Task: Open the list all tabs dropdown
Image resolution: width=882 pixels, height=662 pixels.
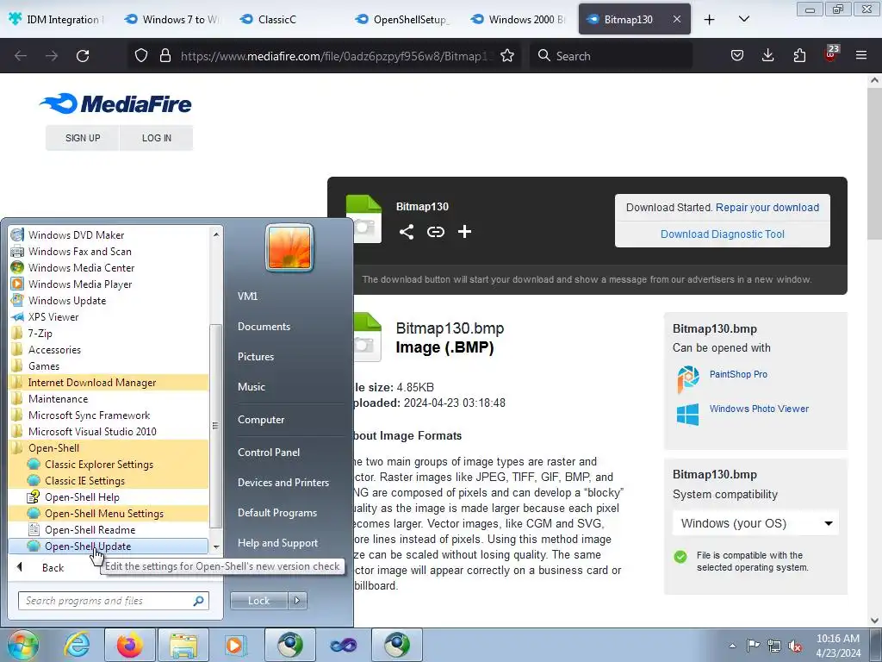Action: (743, 19)
